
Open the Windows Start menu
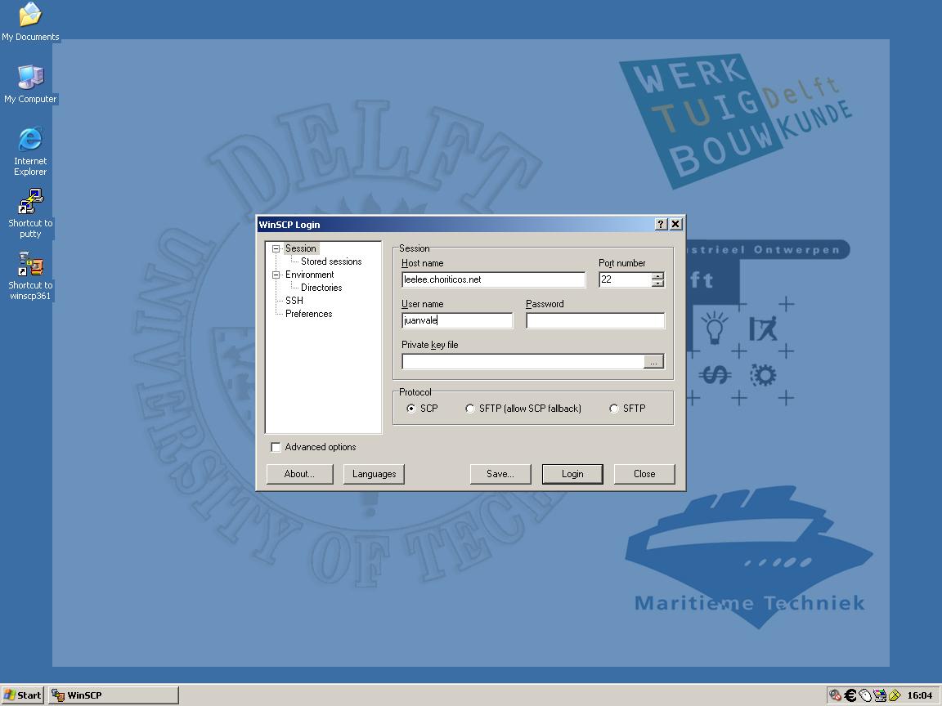(x=23, y=695)
